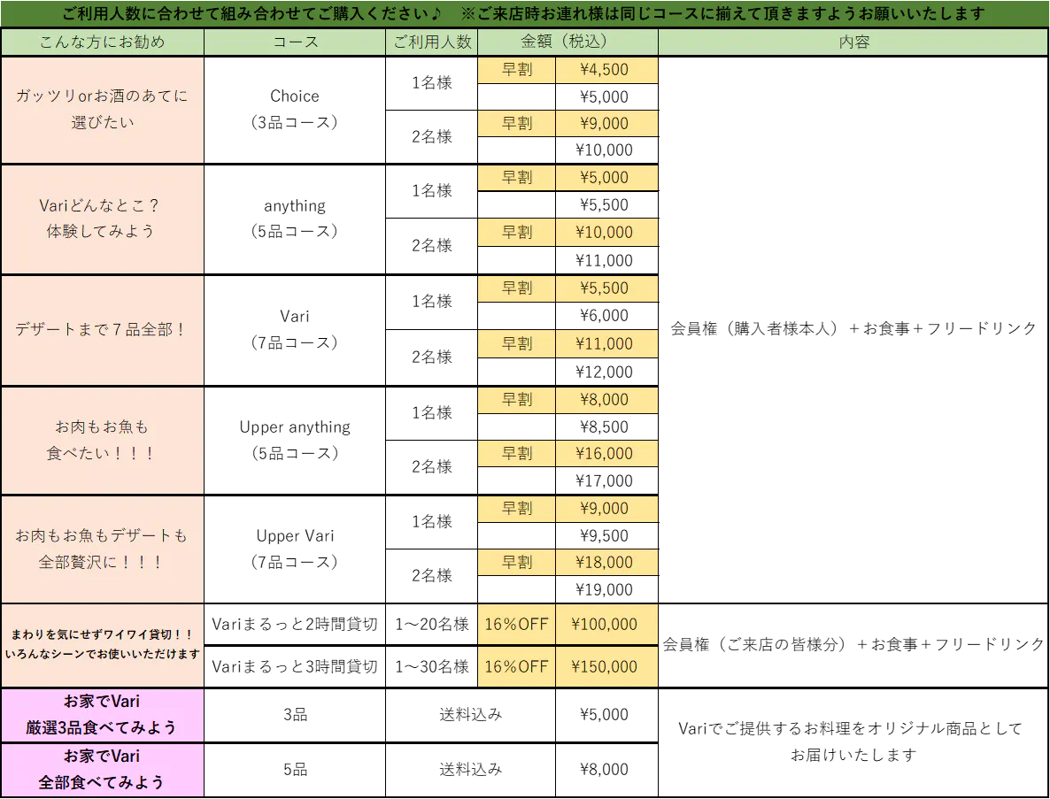
Task: Click the お家でVari 厳選3品食べてみよう cell
Action: (x=102, y=715)
